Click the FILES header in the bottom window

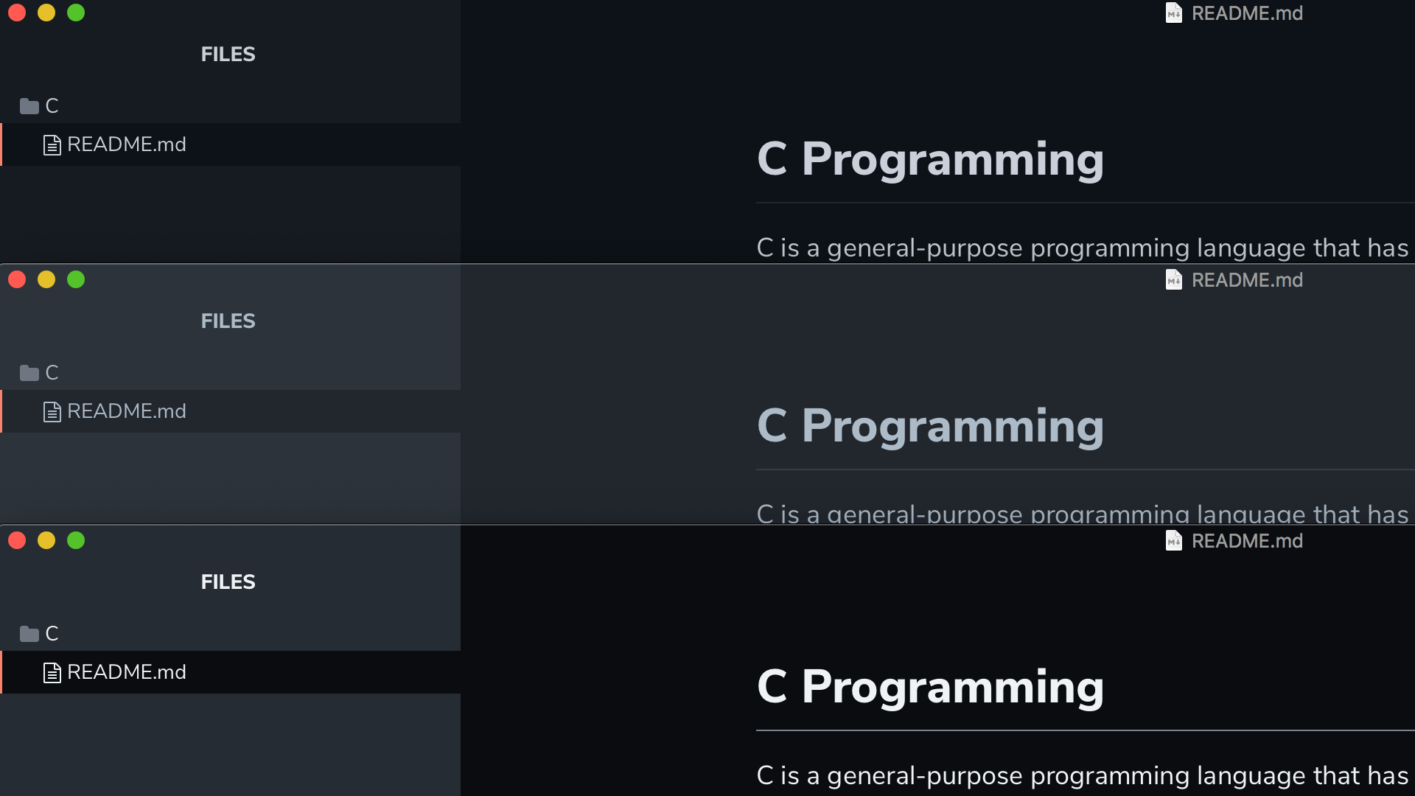pos(228,582)
